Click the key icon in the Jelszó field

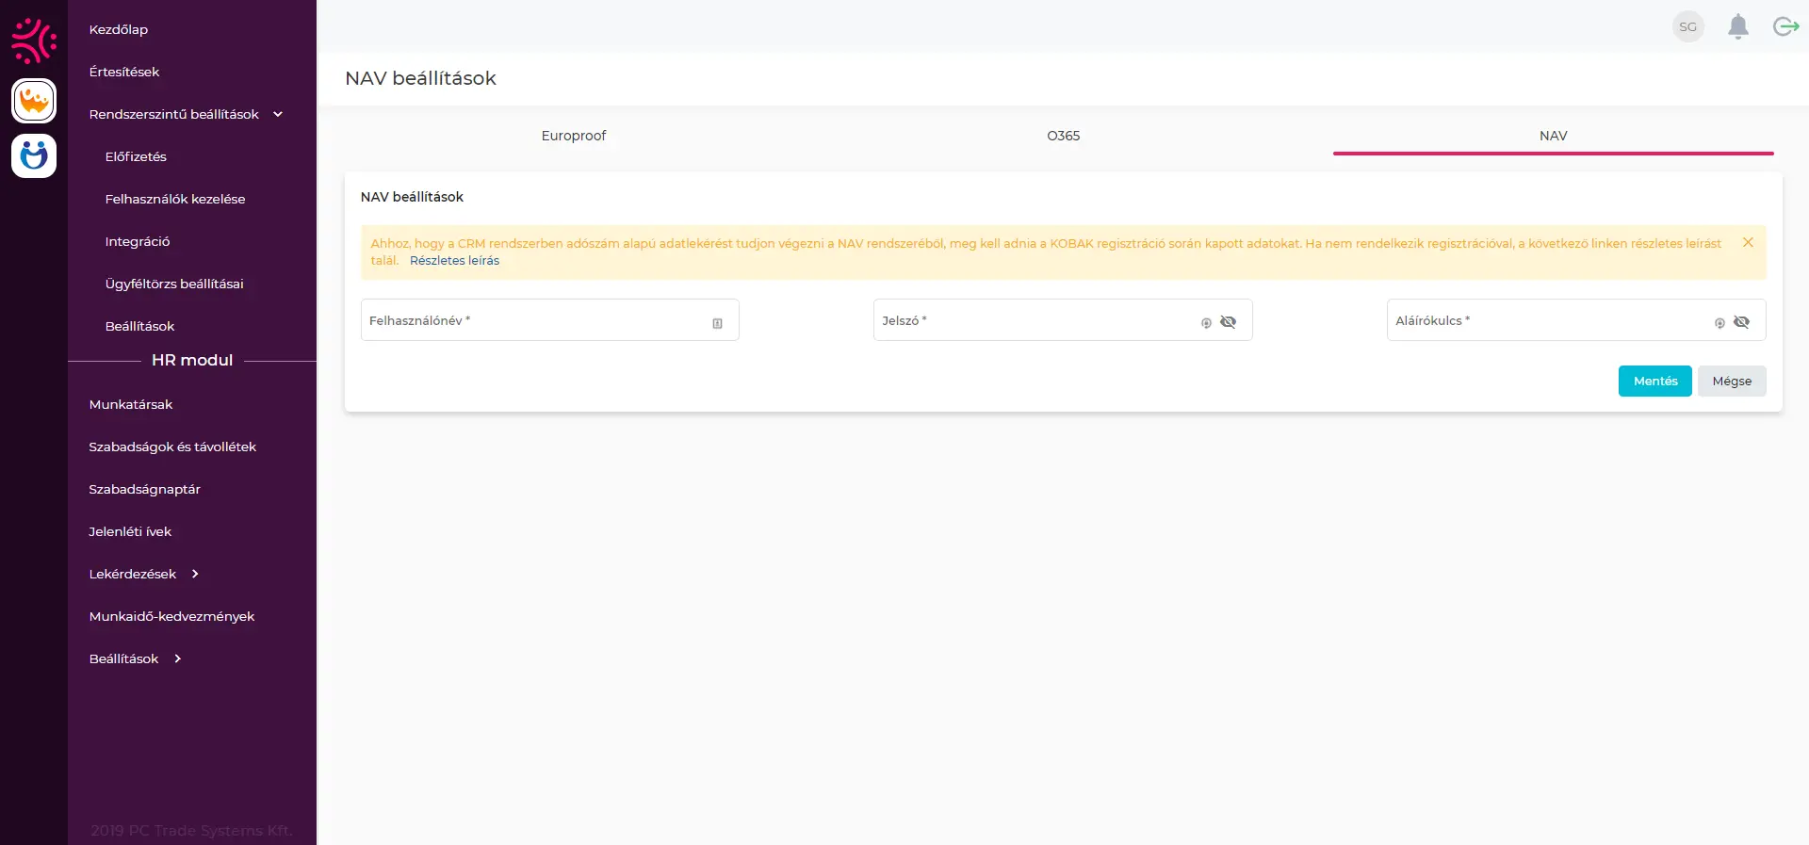1206,323
